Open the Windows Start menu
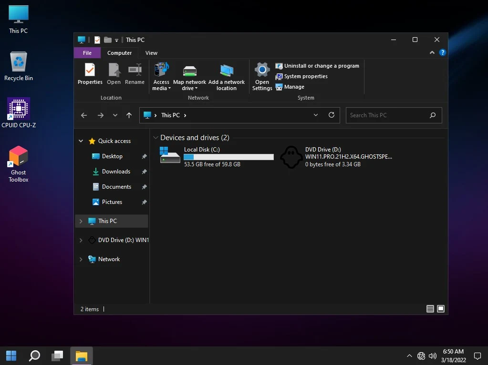The width and height of the screenshot is (488, 365). point(11,355)
